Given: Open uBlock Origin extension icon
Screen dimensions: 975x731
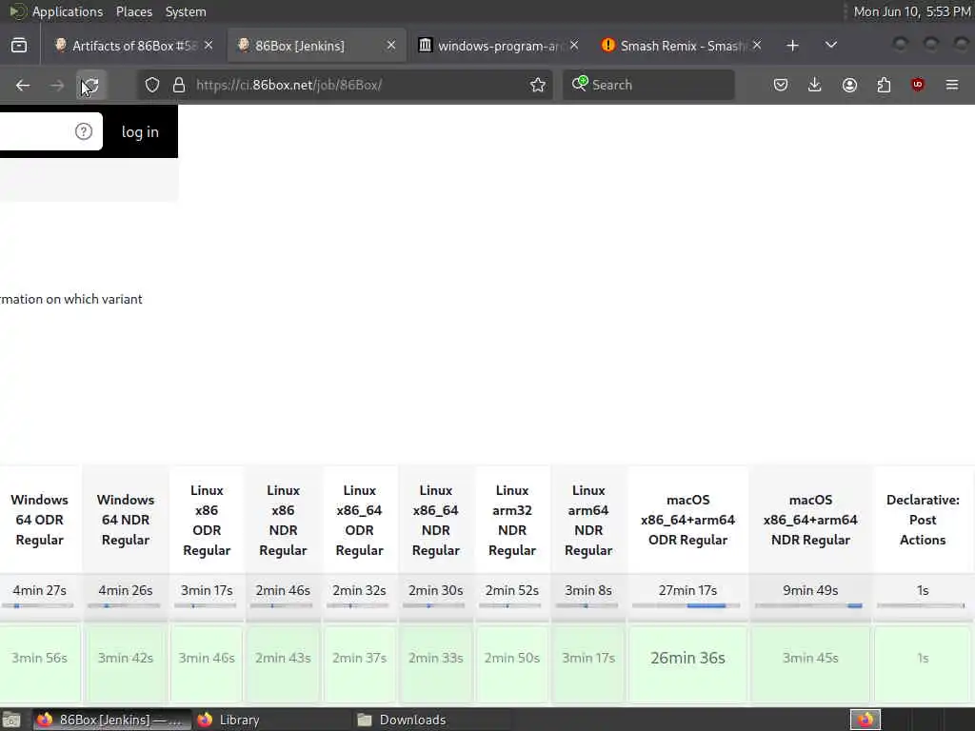Looking at the screenshot, I should (918, 85).
